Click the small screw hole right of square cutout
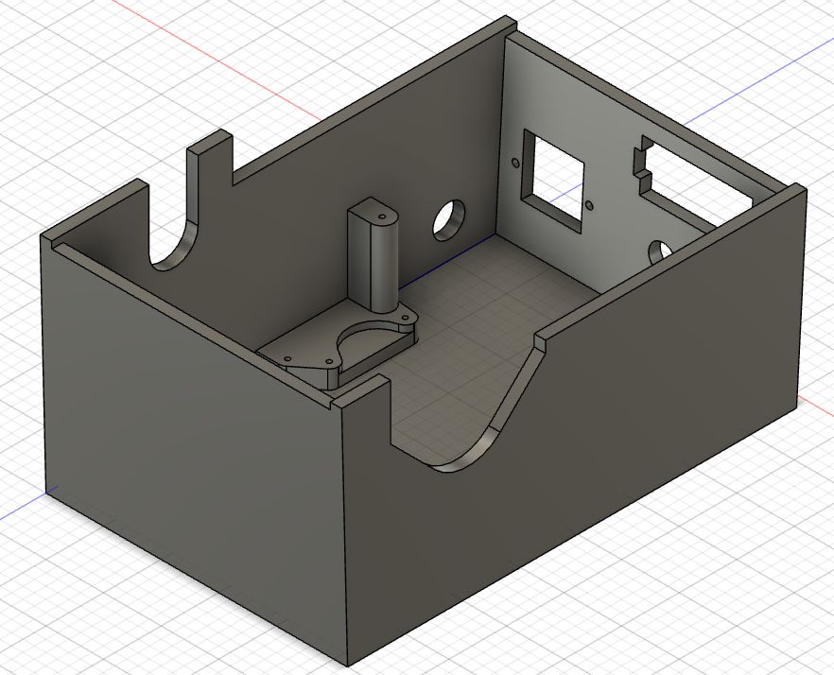Image resolution: width=834 pixels, height=675 pixels. [x=591, y=204]
